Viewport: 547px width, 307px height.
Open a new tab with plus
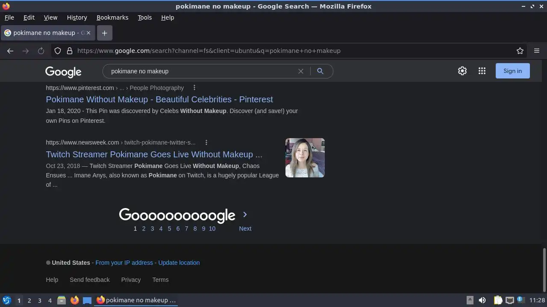coord(104,33)
